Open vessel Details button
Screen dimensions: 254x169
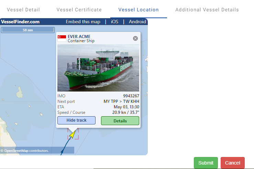click(x=120, y=121)
